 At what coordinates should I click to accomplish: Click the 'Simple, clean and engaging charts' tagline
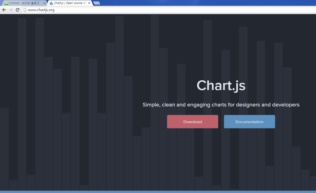click(x=221, y=105)
